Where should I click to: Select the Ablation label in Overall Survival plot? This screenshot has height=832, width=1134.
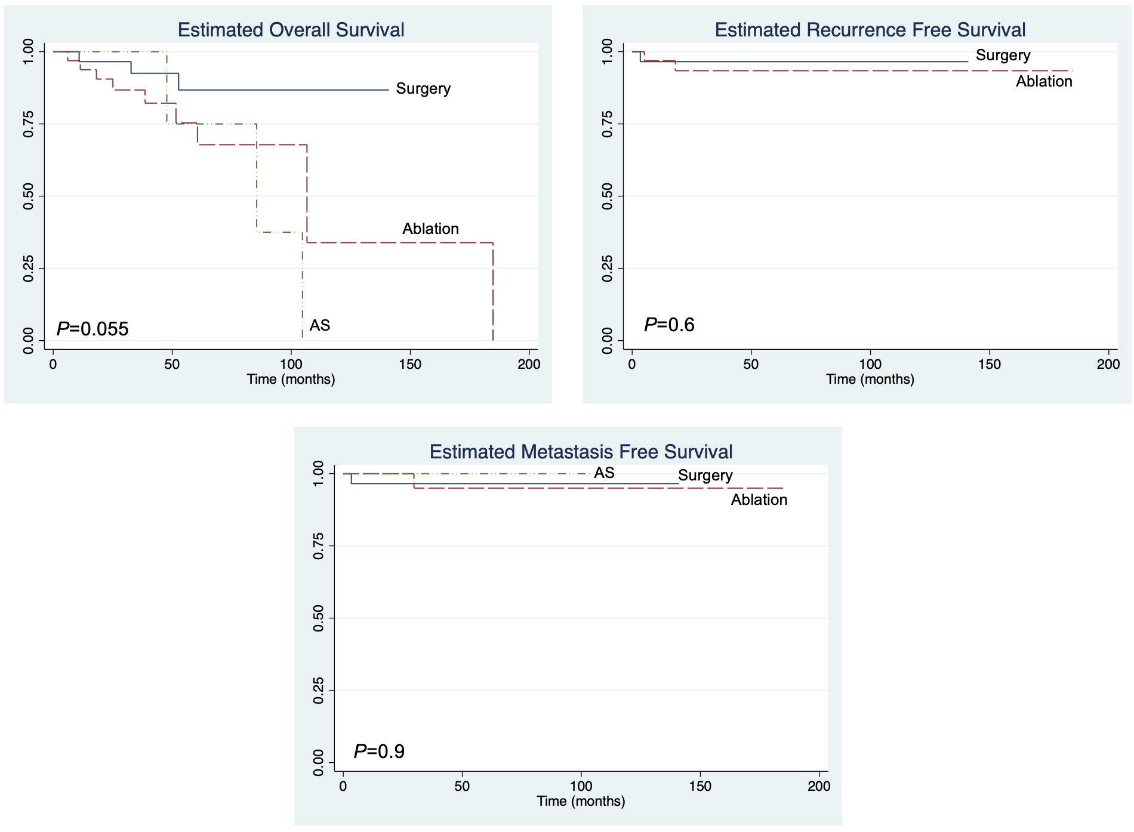[430, 229]
